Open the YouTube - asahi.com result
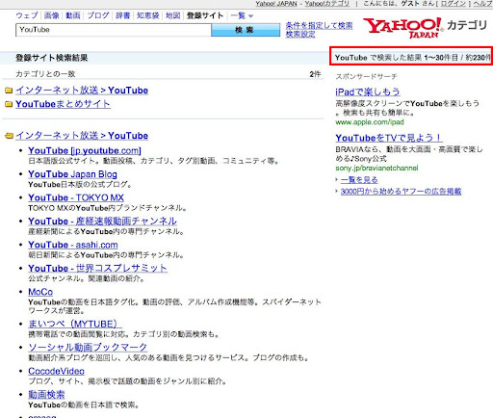The width and height of the screenshot is (493, 418). (x=73, y=245)
